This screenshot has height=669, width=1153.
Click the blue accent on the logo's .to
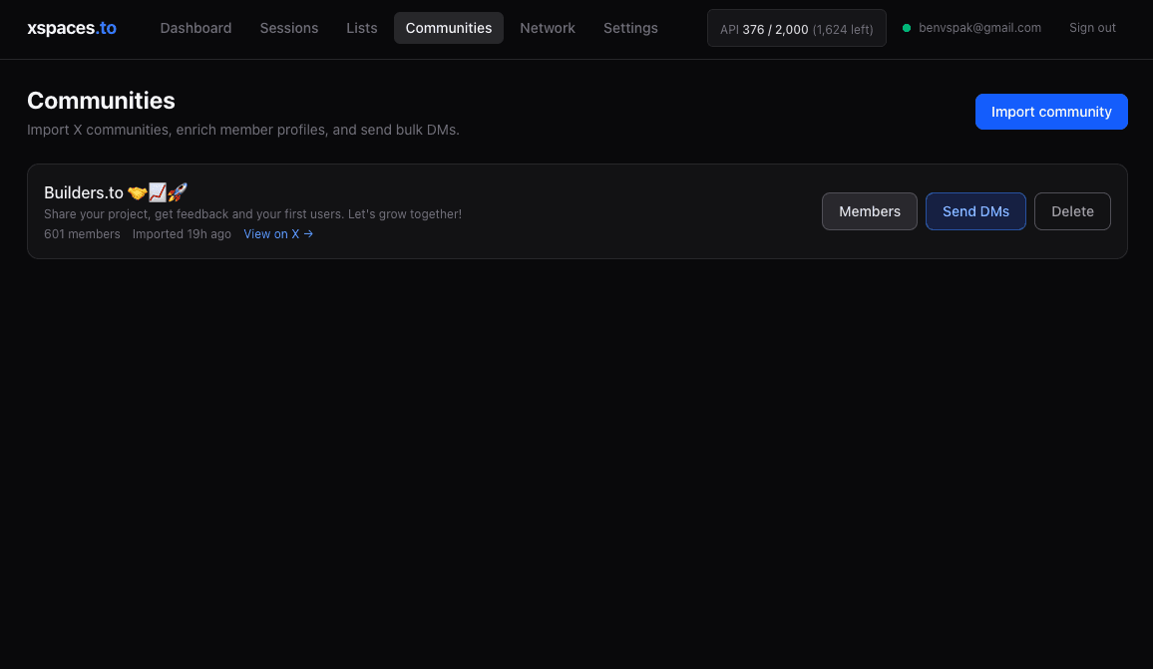pyautogui.click(x=104, y=28)
